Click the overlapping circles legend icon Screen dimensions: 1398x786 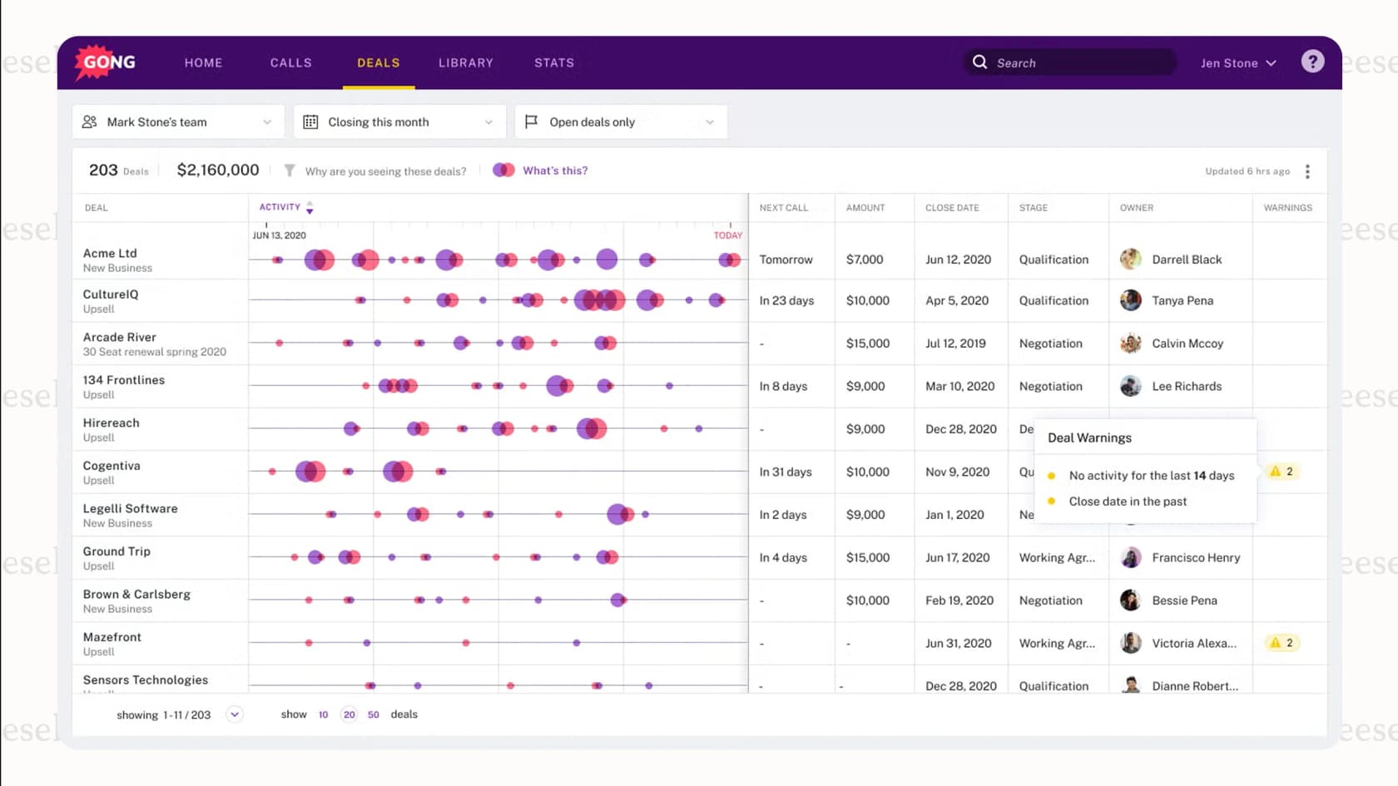click(x=503, y=170)
